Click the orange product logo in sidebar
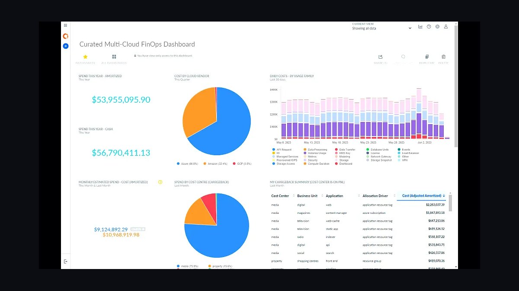 tap(66, 36)
